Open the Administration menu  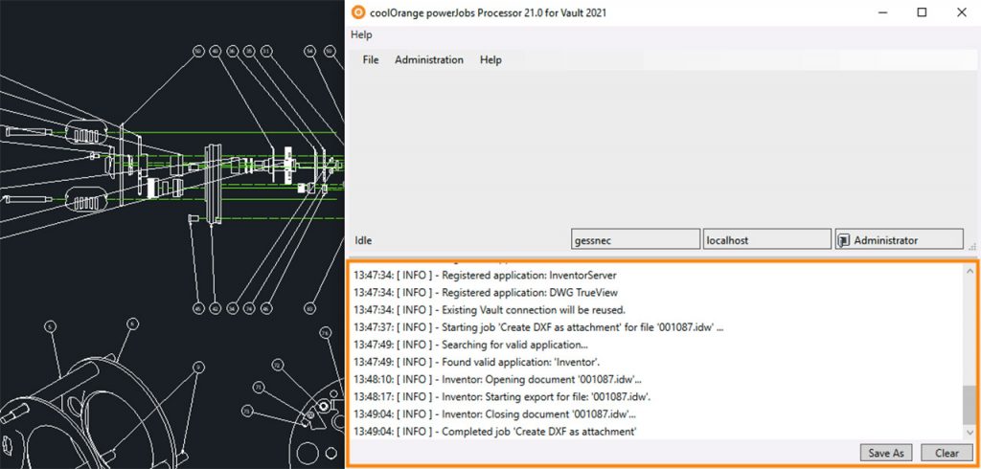pos(429,60)
